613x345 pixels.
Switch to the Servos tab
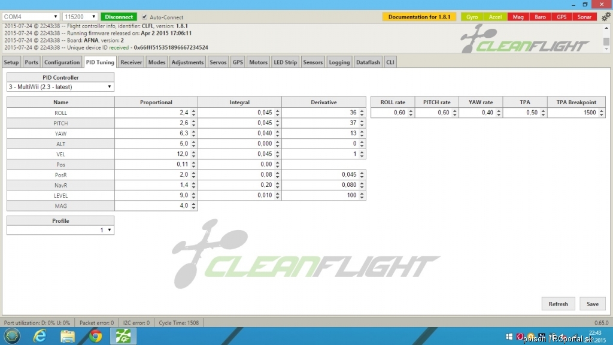tap(218, 62)
